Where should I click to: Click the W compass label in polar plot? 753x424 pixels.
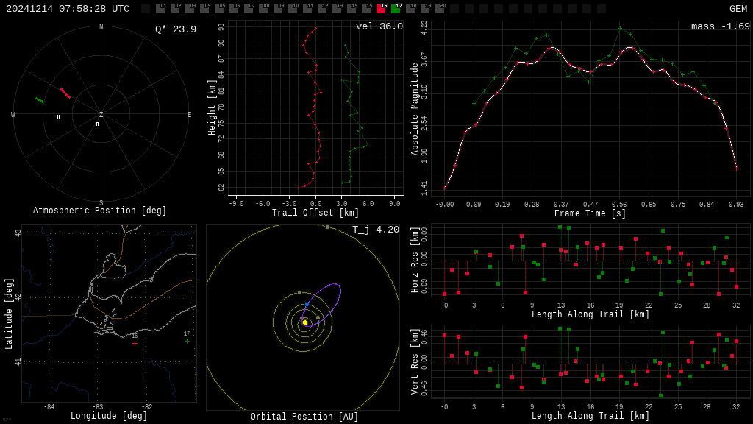(x=13, y=114)
